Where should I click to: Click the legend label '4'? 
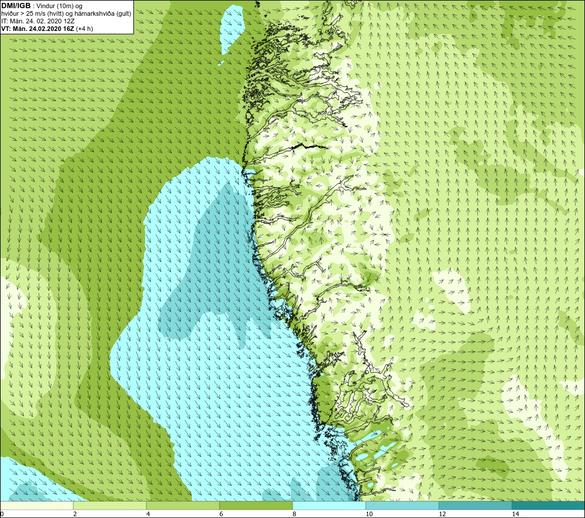pos(148,514)
